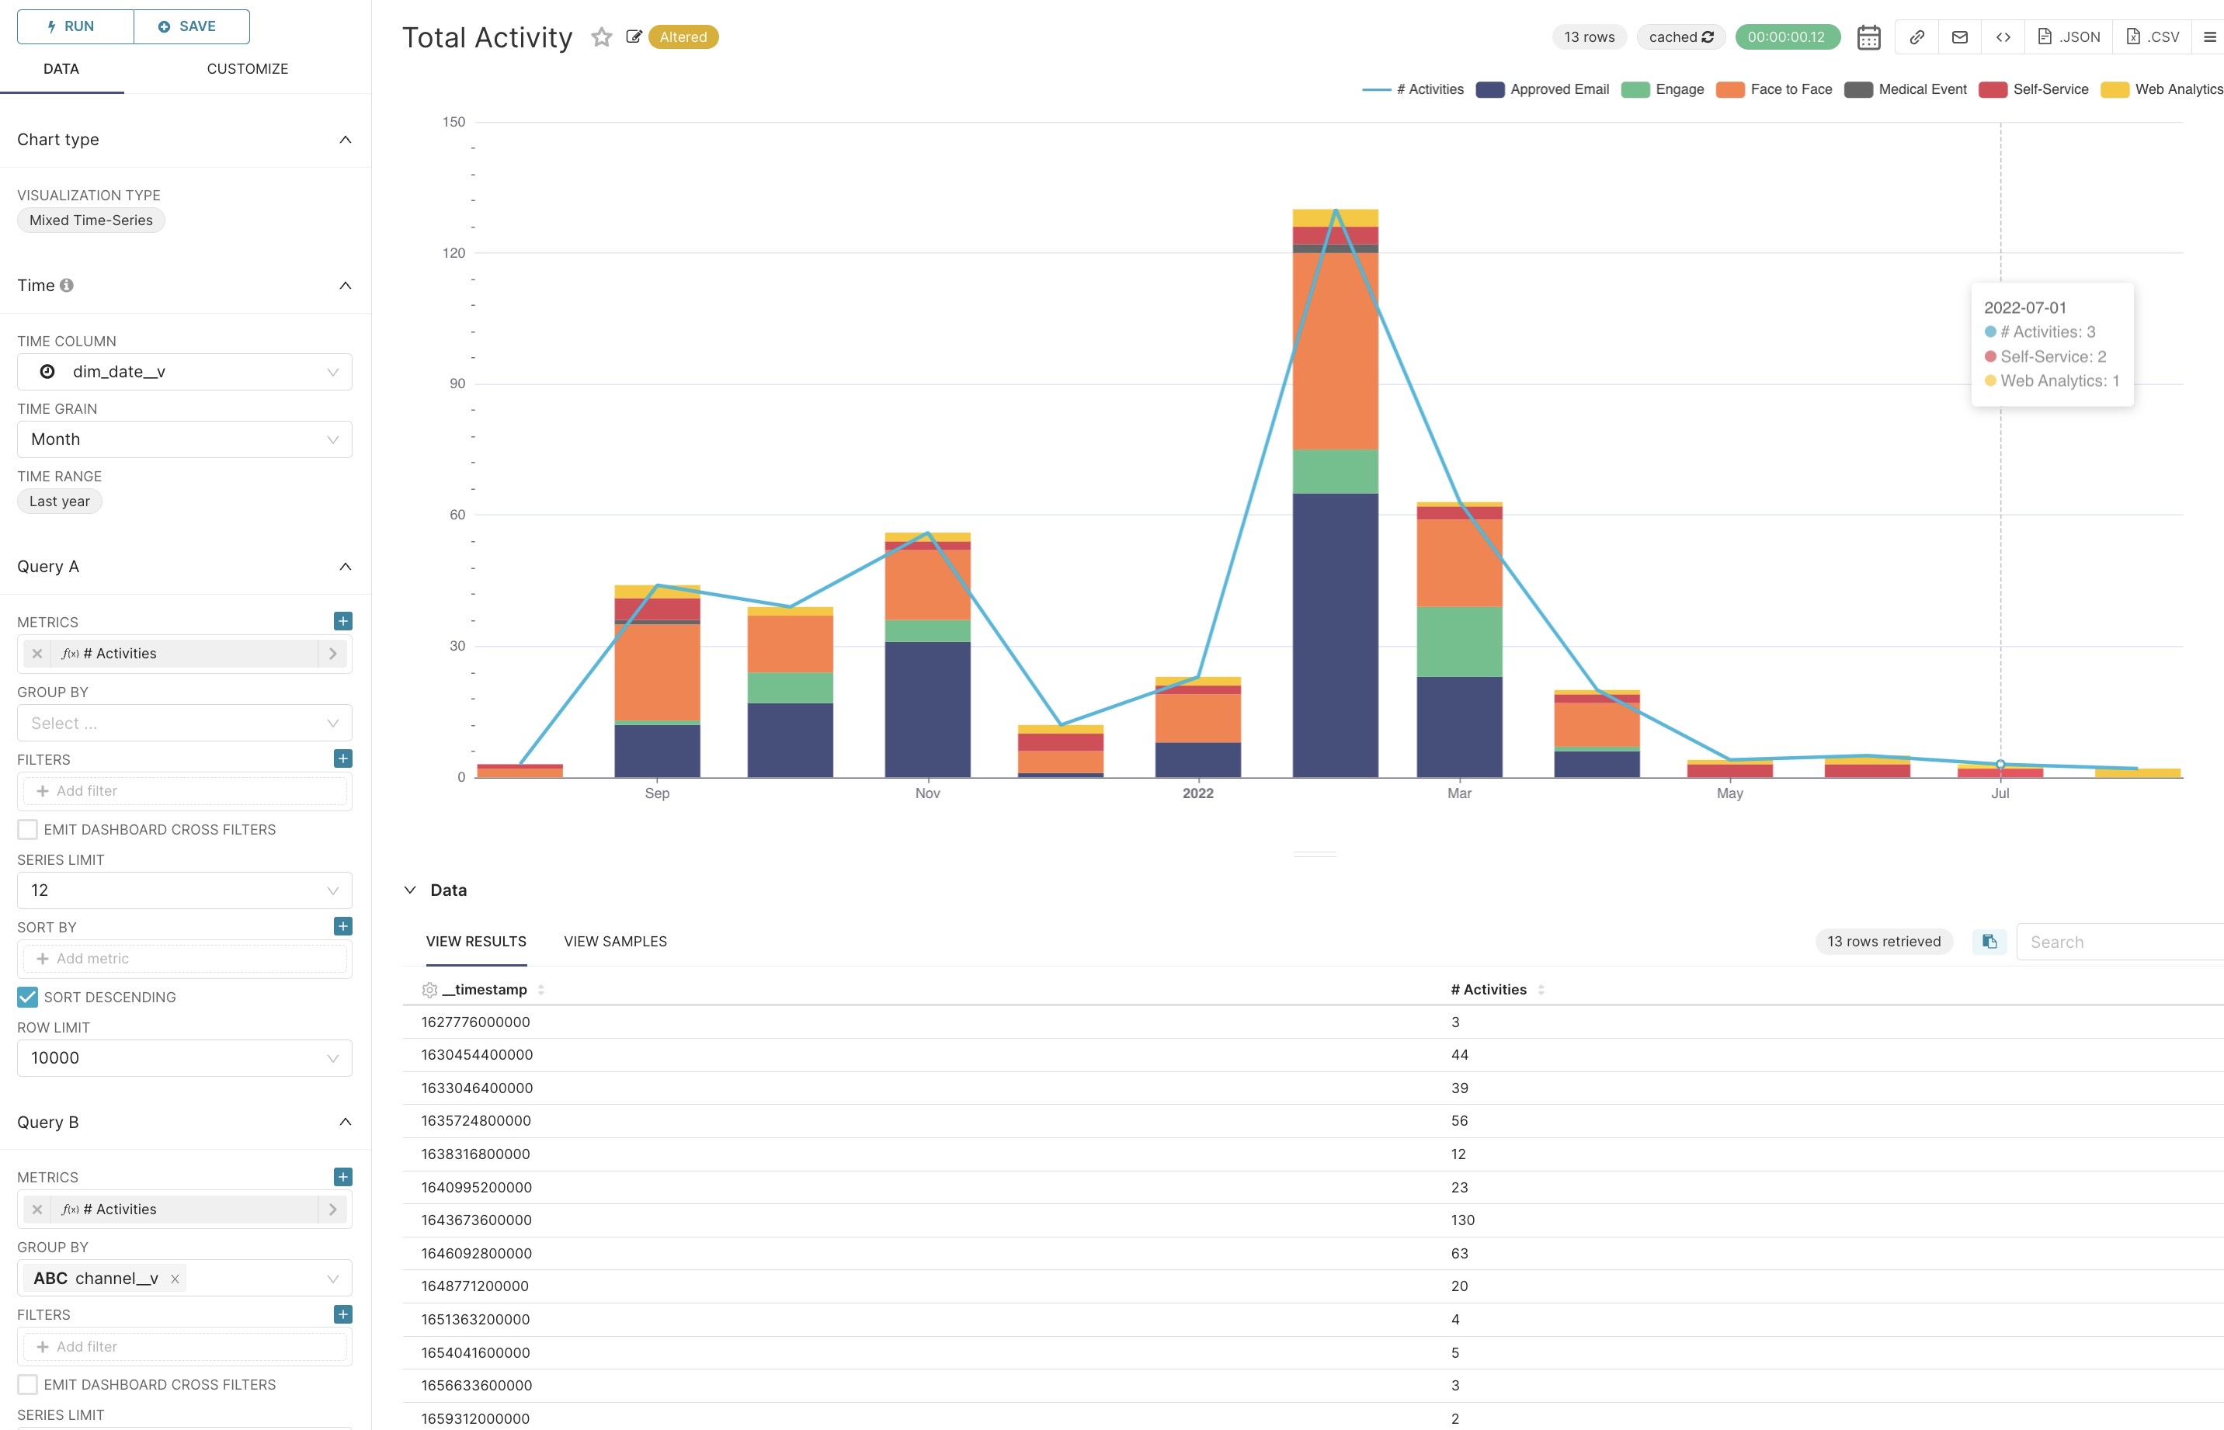
Task: Toggle Face to Face legend swatch
Action: [1730, 89]
